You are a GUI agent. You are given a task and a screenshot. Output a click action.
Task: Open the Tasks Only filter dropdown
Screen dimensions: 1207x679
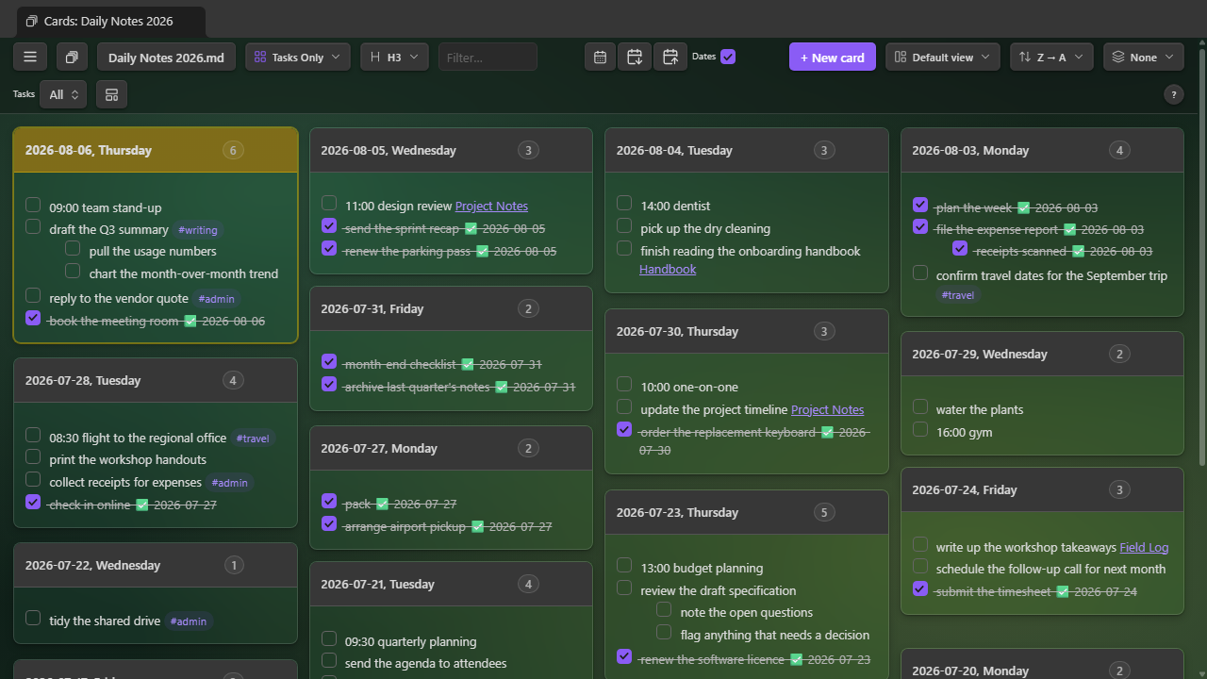click(298, 57)
